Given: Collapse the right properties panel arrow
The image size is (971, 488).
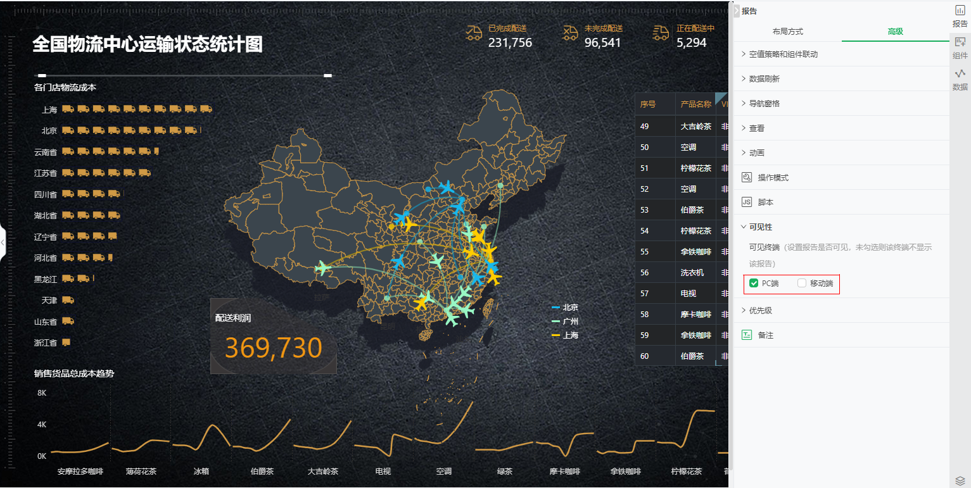Looking at the screenshot, I should pos(736,11).
